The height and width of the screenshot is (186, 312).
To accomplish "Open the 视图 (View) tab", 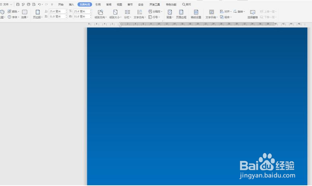I will click(119, 4).
